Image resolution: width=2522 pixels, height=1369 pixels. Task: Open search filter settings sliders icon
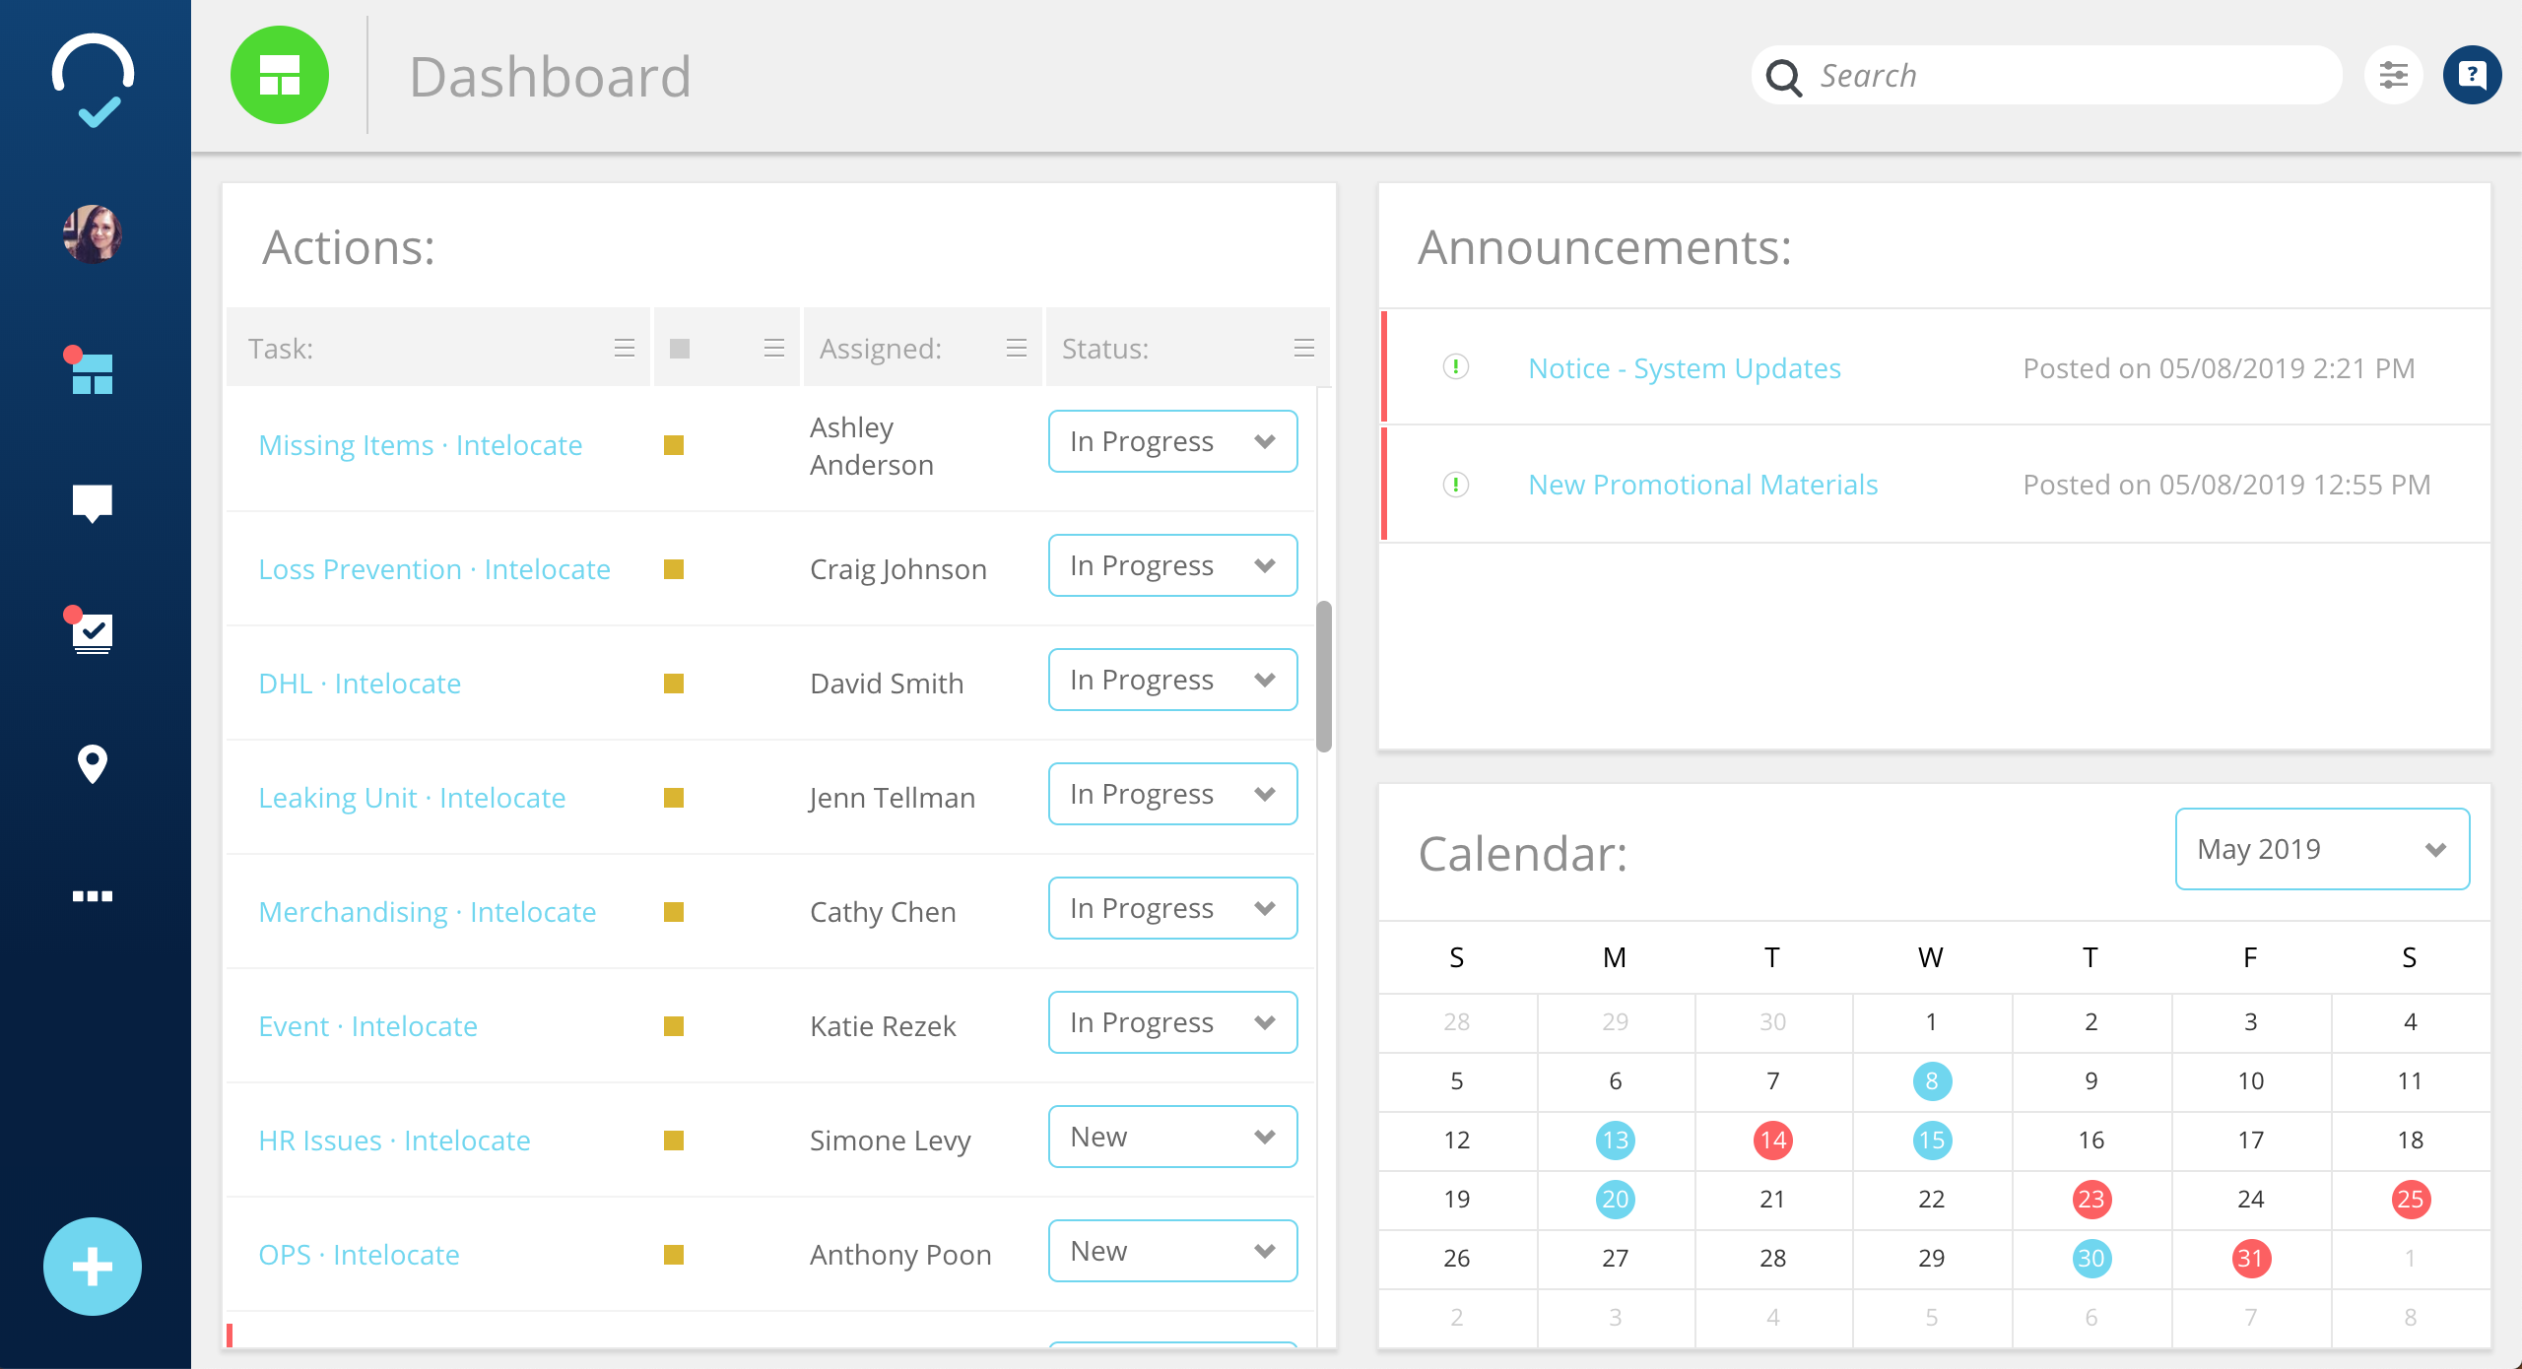(x=2394, y=75)
